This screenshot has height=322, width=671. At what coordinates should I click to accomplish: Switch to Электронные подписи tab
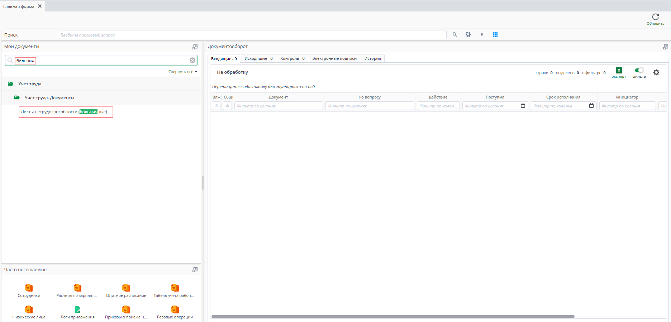[x=334, y=58]
